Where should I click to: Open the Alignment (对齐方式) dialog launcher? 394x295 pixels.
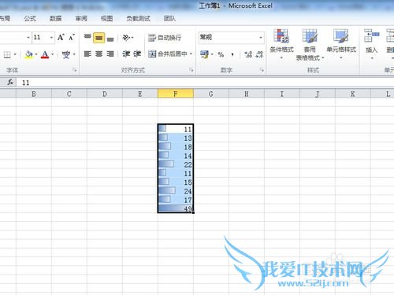[x=191, y=70]
